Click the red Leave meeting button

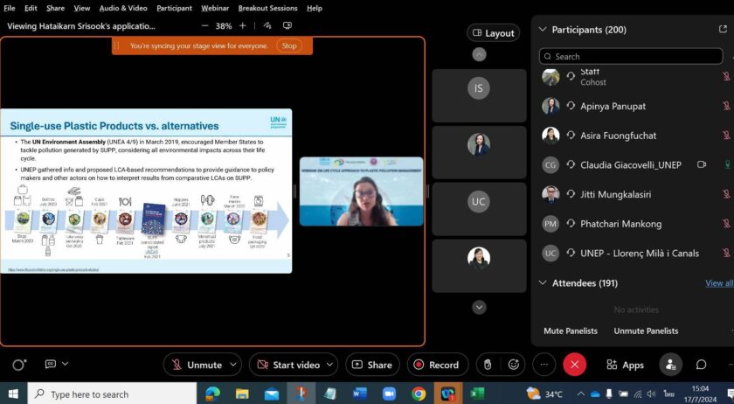pos(574,365)
